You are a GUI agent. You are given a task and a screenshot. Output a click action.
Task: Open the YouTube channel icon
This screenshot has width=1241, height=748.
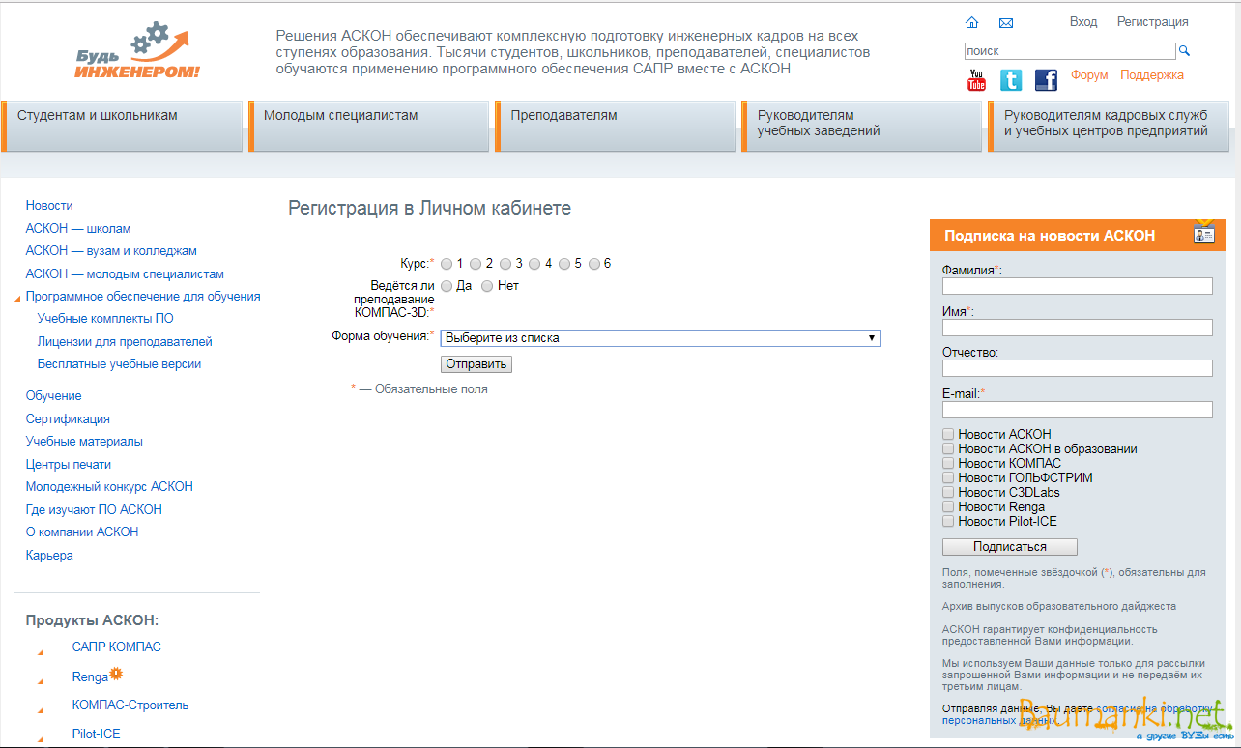click(x=977, y=80)
